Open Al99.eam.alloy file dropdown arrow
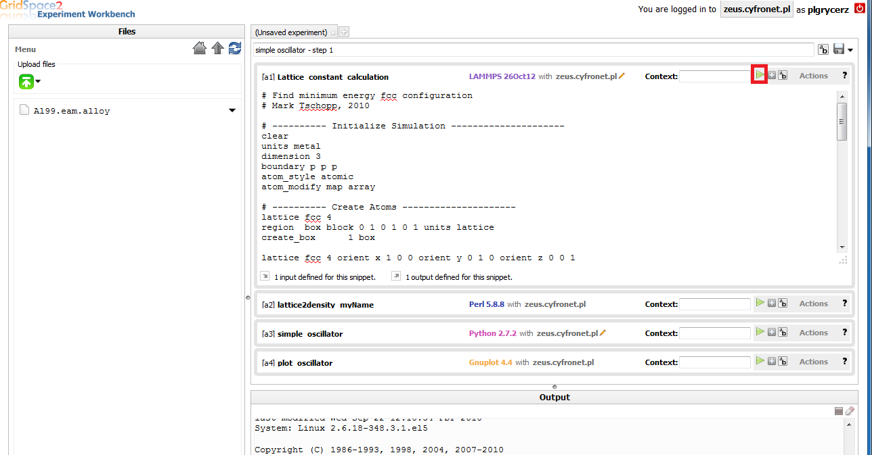This screenshot has height=455, width=872. [x=232, y=111]
